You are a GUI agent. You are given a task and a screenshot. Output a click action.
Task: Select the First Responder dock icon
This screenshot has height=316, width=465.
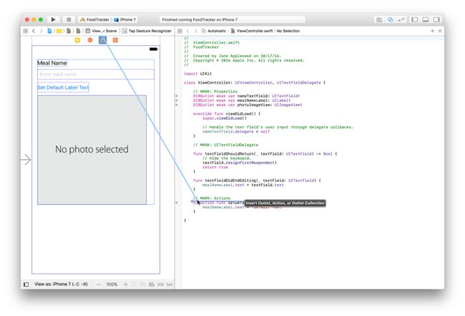click(90, 40)
